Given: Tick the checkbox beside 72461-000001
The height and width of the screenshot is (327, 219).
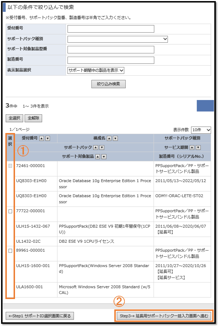Looking at the screenshot, I should tap(10, 166).
